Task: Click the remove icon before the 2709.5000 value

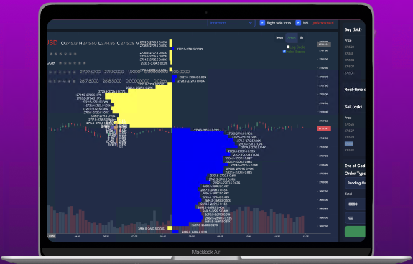Action: [74, 72]
